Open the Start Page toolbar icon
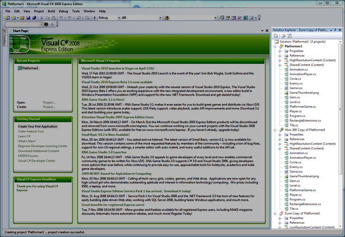 pyautogui.click(x=246, y=18)
